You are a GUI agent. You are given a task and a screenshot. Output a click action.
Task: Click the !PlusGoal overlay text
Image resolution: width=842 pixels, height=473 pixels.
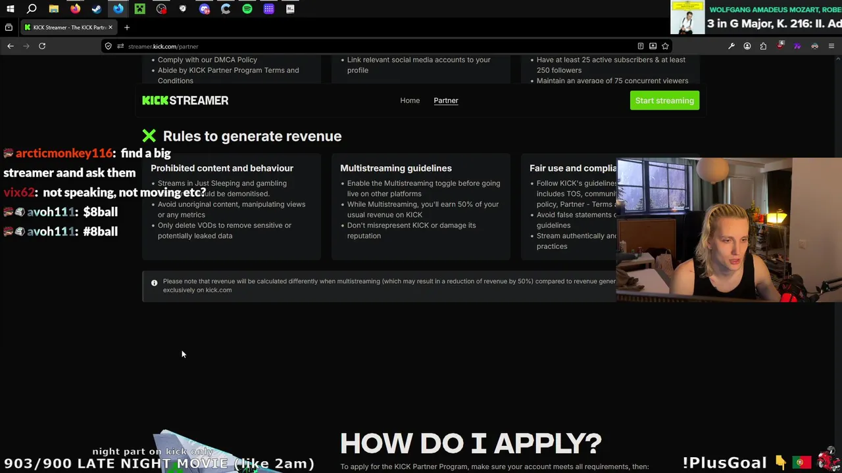[724, 463]
